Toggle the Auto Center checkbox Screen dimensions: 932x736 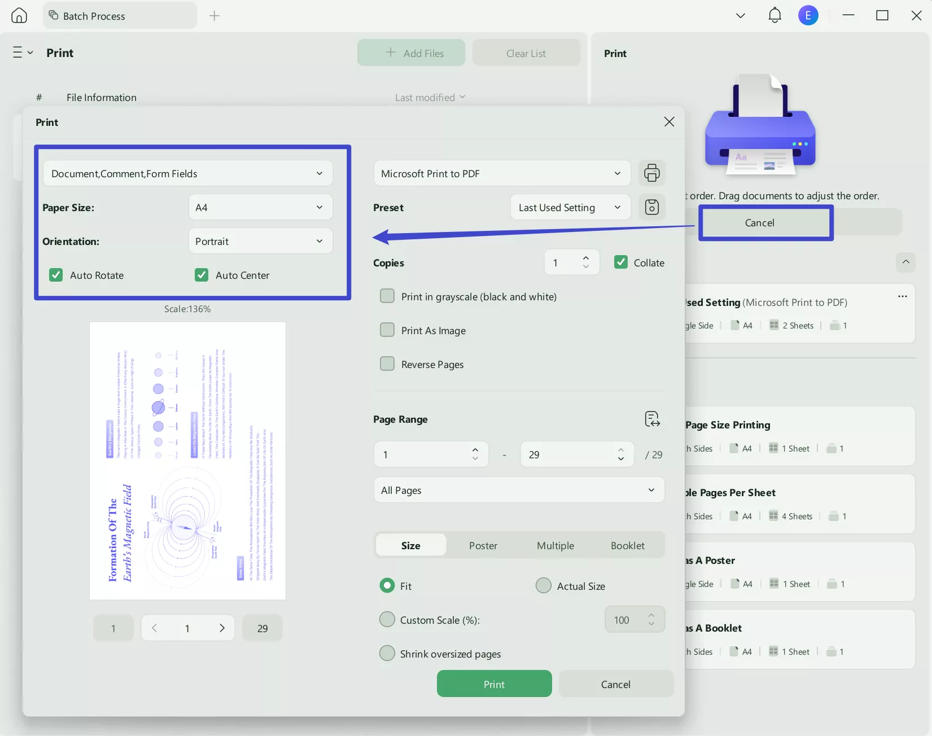coord(202,275)
